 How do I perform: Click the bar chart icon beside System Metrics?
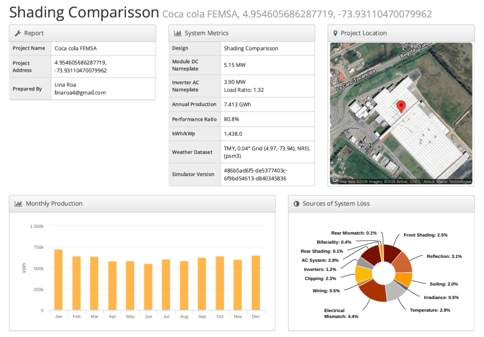(x=177, y=33)
